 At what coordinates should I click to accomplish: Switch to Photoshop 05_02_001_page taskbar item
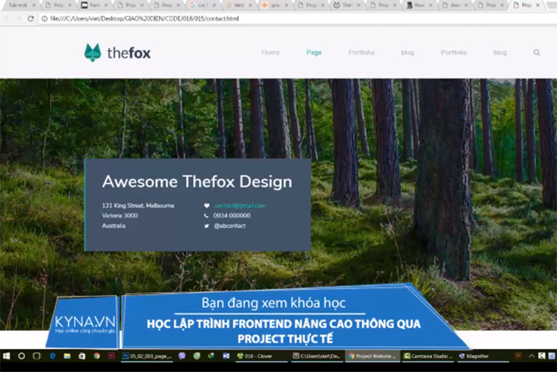click(147, 356)
